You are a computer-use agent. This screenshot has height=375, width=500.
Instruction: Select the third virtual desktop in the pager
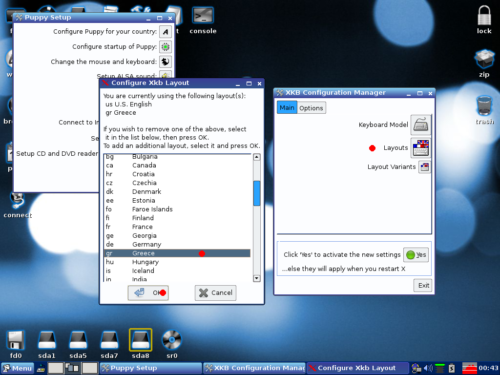coord(90,368)
